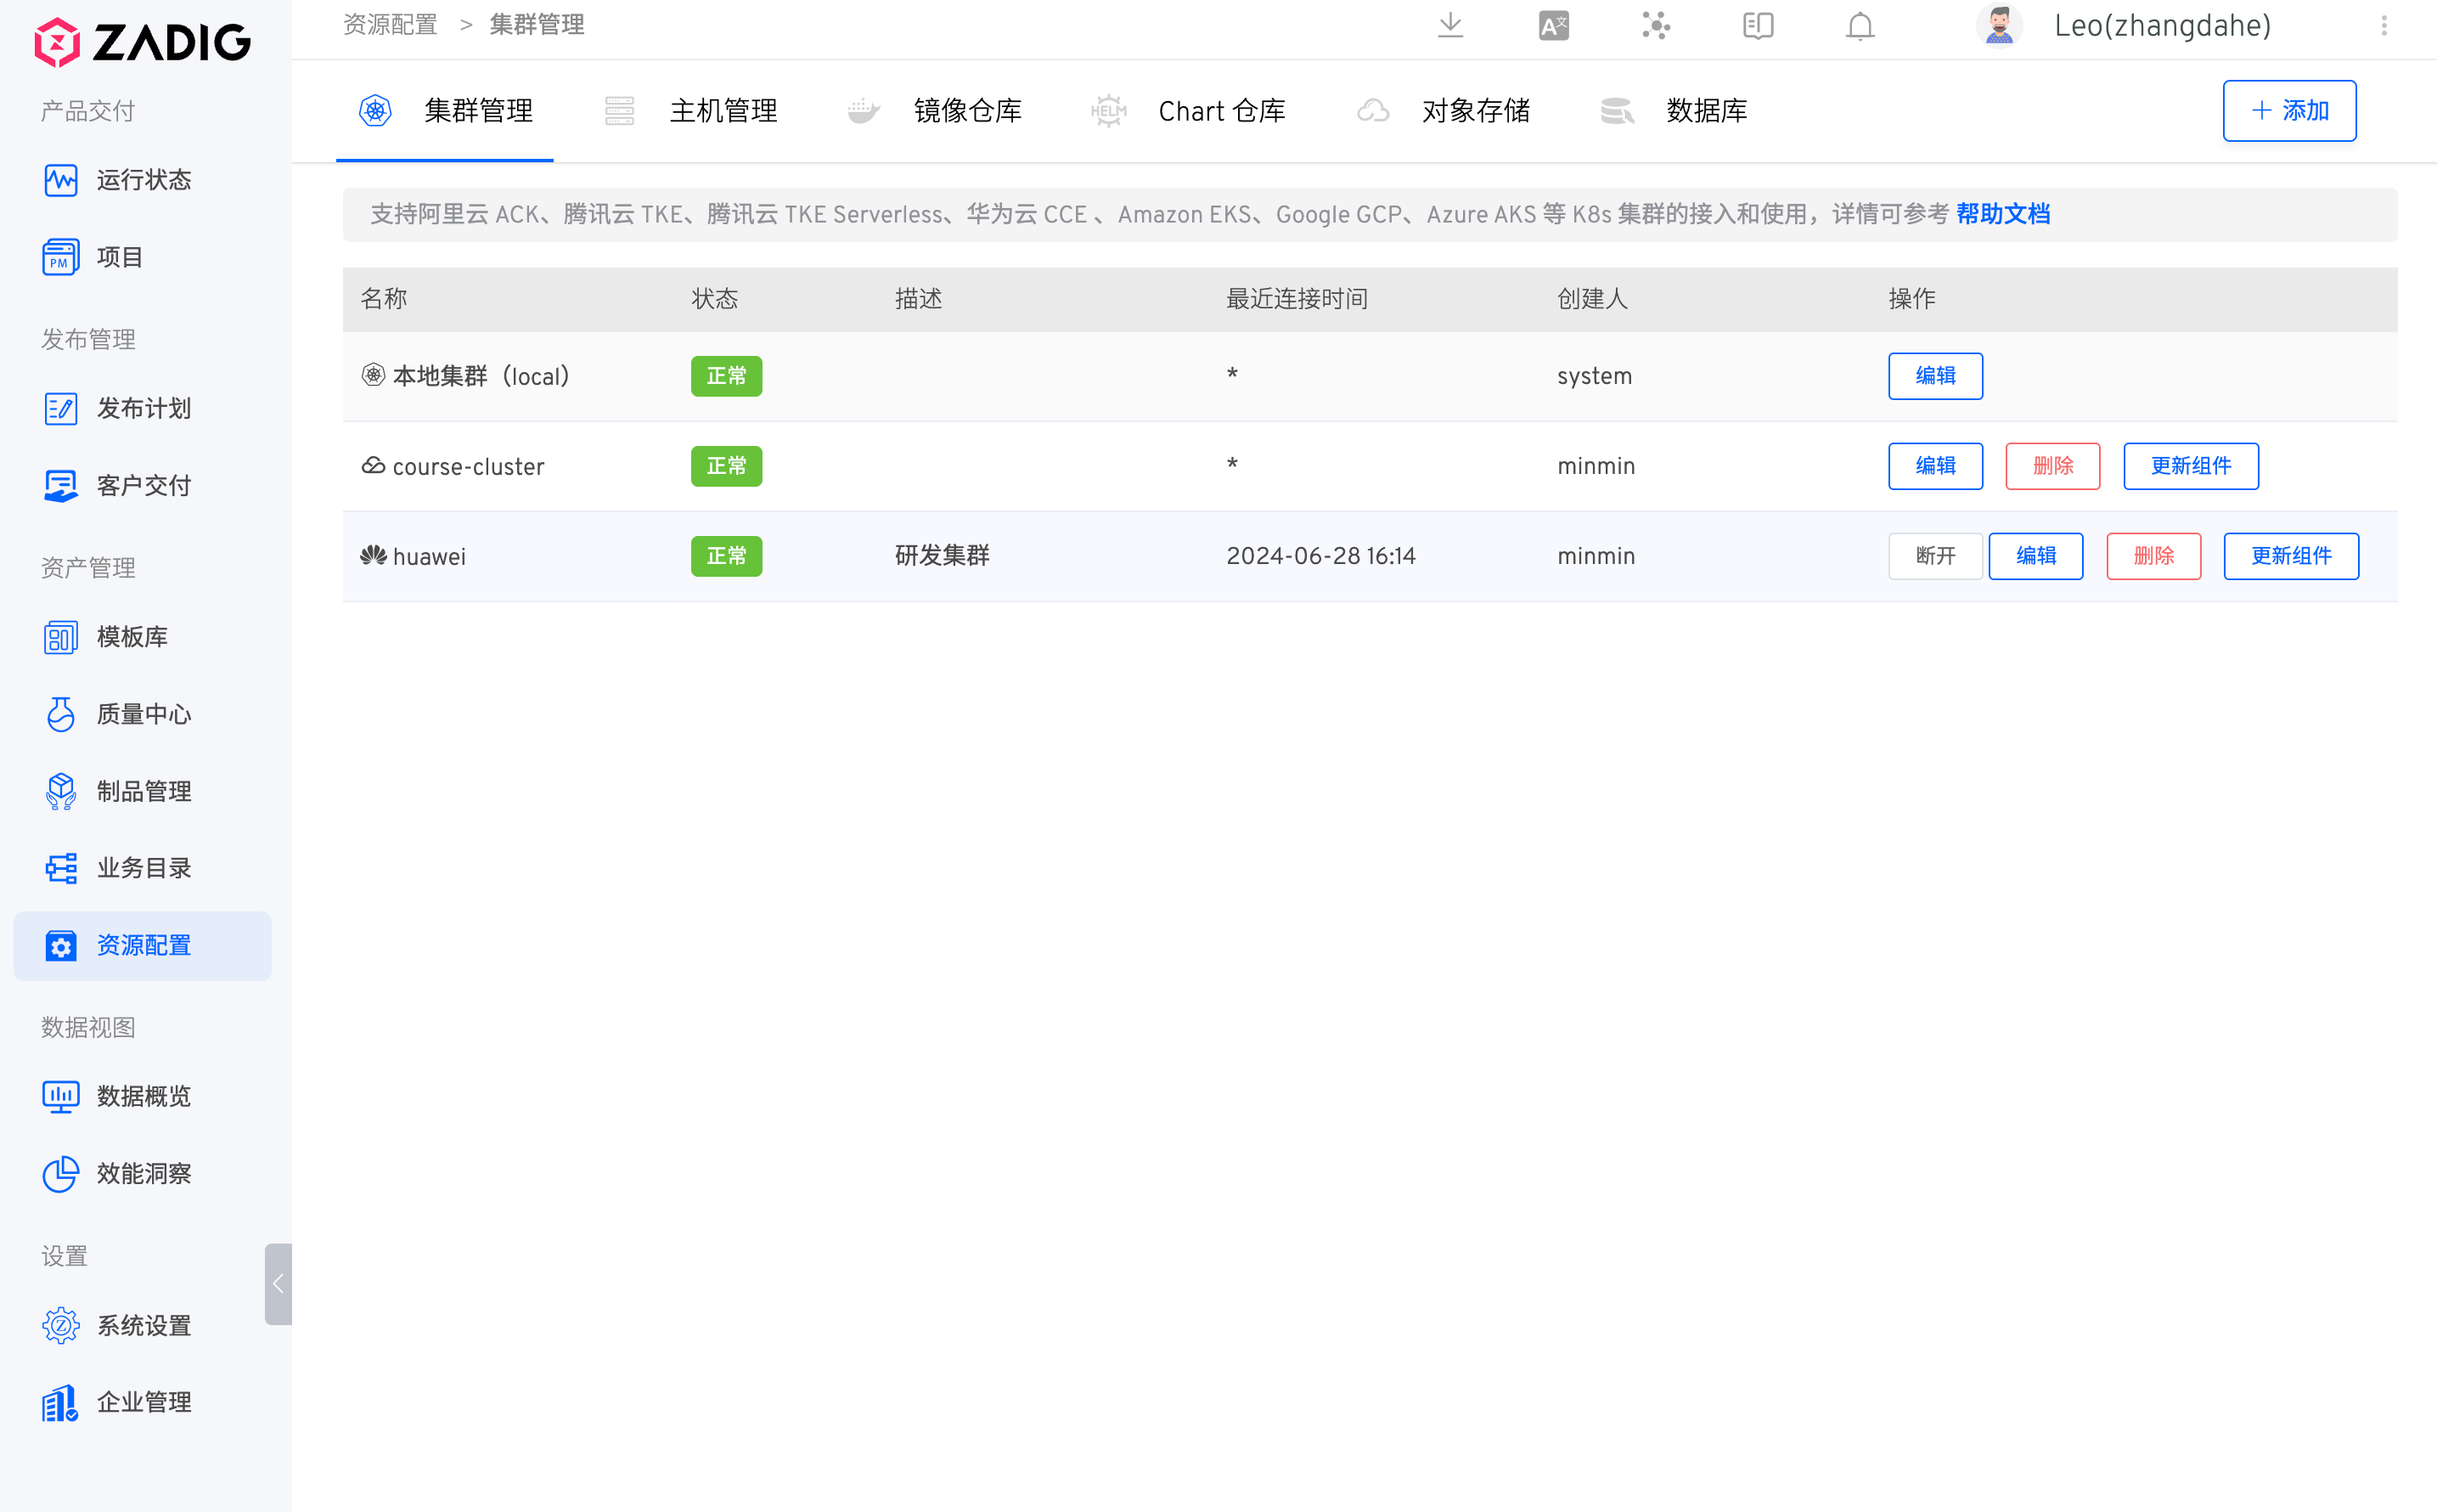Open 运行状态 icon in sidebar
Viewport: 2437px width, 1512px height.
[61, 180]
